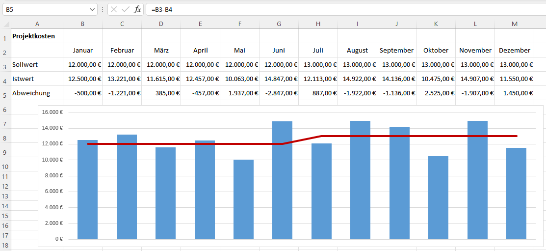Screen dimensions: 546x251
Task: Click the Enter checkmark icon in formula bar
Action: (126, 9)
